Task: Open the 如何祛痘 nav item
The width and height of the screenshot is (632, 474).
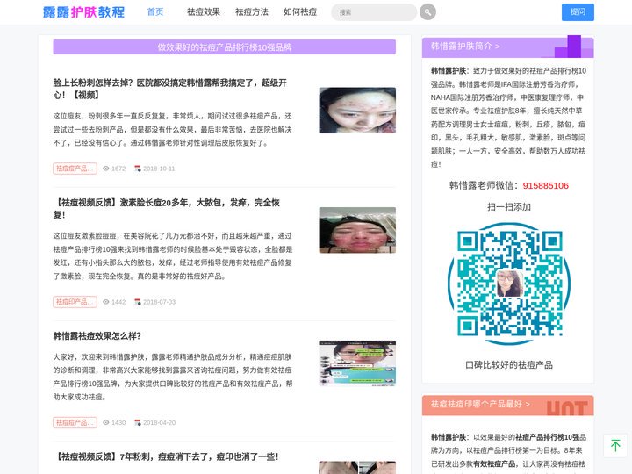Action: point(300,12)
